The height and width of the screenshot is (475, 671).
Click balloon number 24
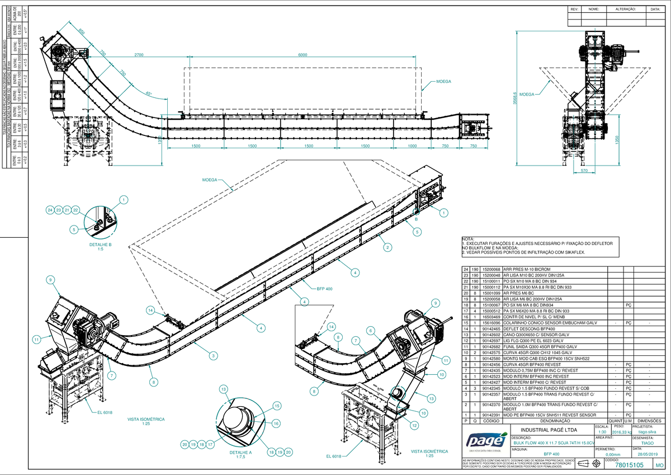click(50, 210)
